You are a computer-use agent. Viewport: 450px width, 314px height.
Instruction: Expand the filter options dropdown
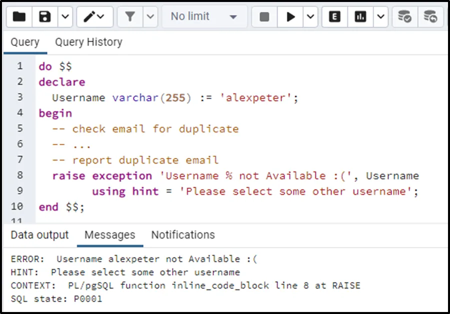pyautogui.click(x=150, y=16)
